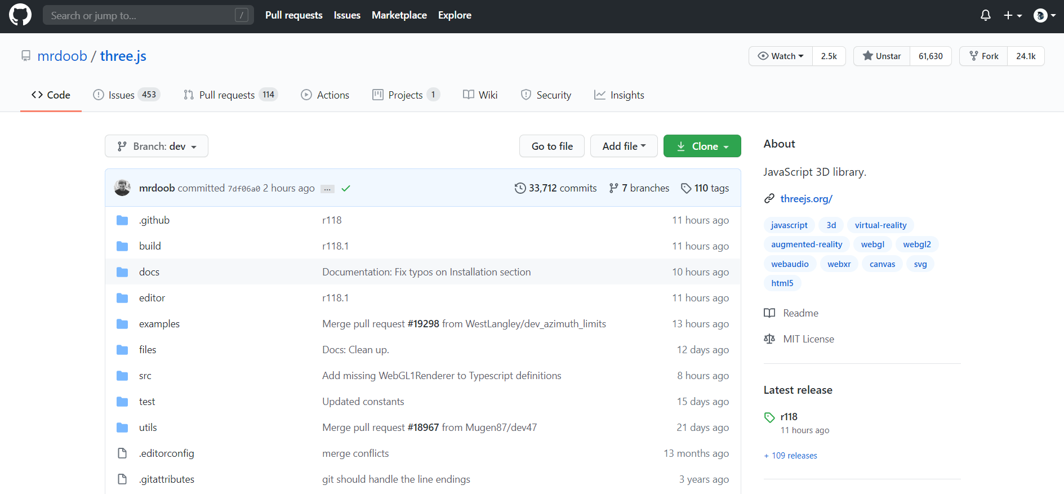Open the Security tab
This screenshot has width=1064, height=494.
[x=546, y=95]
